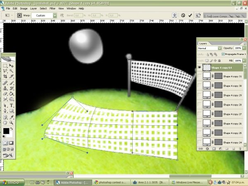Select the Polygonal Lasso tool
248x186 pixels.
[x=5, y=71]
